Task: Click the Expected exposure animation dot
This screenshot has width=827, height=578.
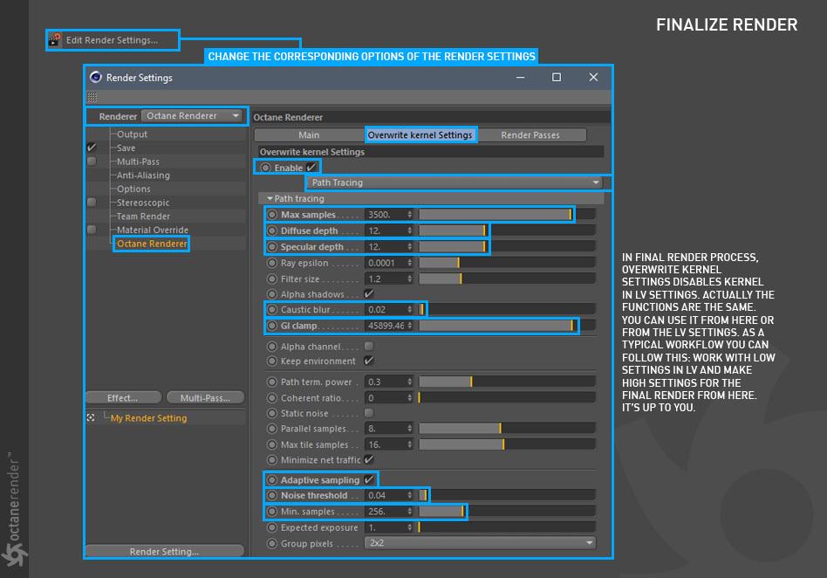Action: [x=271, y=527]
